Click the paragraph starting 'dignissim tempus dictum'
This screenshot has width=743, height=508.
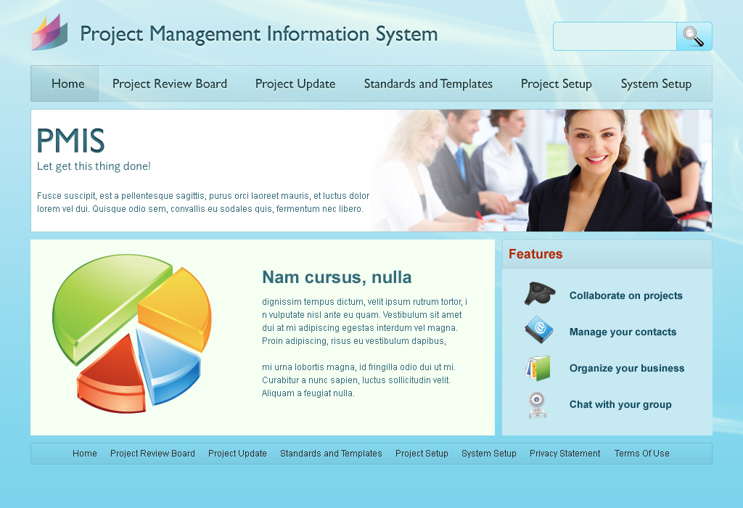365,321
